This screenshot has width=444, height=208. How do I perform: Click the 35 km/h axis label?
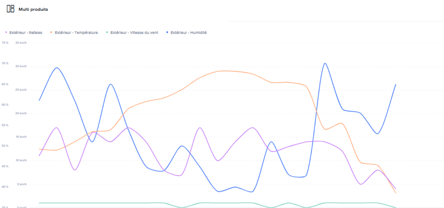tap(21, 43)
